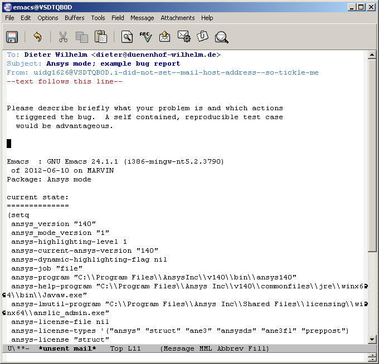
Task: Click the 'Package: Ansys mode' line
Action: click(x=49, y=179)
